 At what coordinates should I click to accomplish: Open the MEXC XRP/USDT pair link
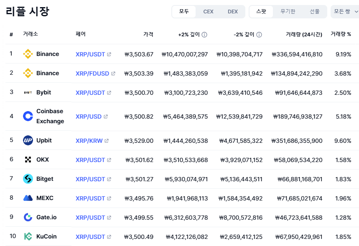(x=90, y=198)
